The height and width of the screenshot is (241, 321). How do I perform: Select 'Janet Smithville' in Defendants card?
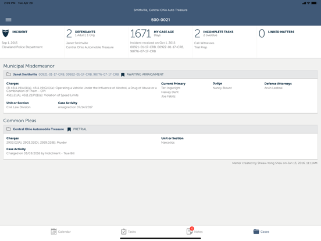click(x=77, y=43)
